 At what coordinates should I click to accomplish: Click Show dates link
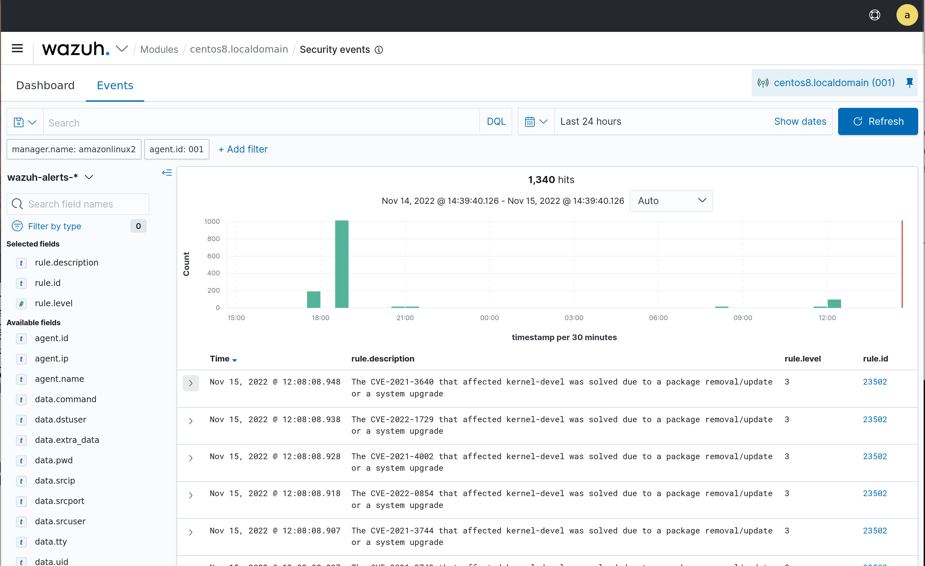(x=800, y=121)
